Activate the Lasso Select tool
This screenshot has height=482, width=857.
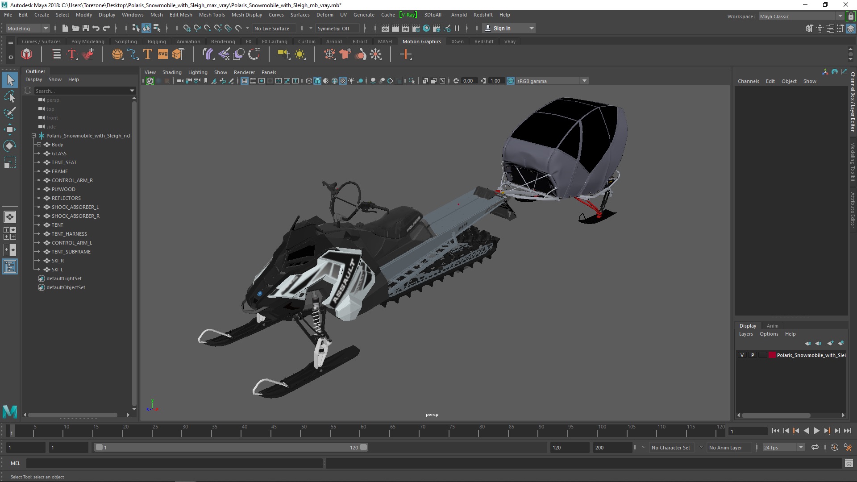pos(10,96)
